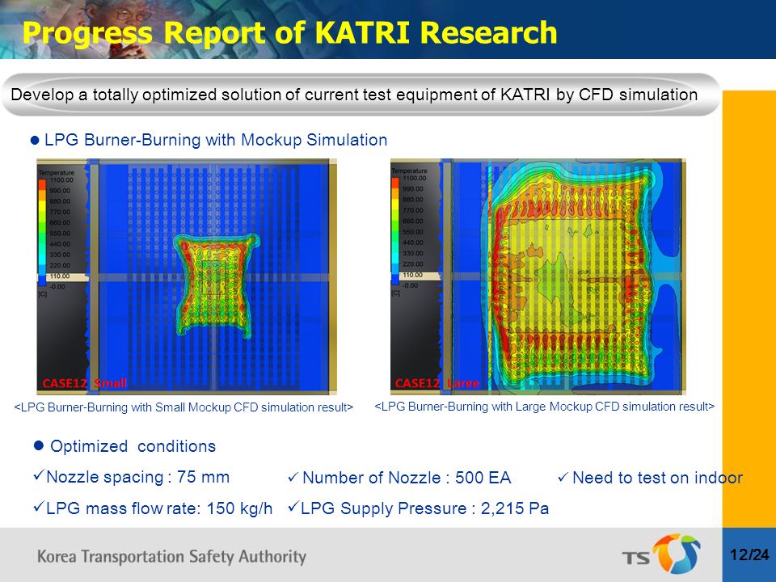Click the '1100.00' value in the Large Mockup legend
Viewport: 776px width, 582px height.
point(414,178)
